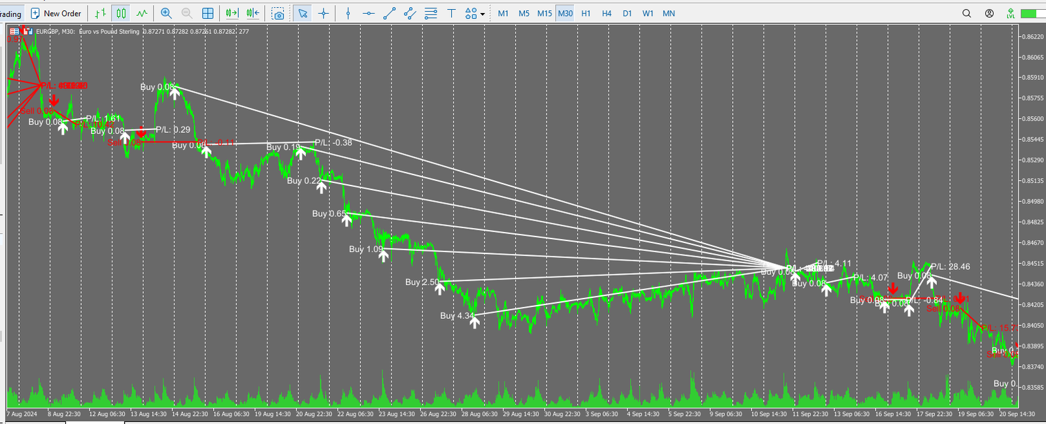Switch chart to bar chart mode

100,13
